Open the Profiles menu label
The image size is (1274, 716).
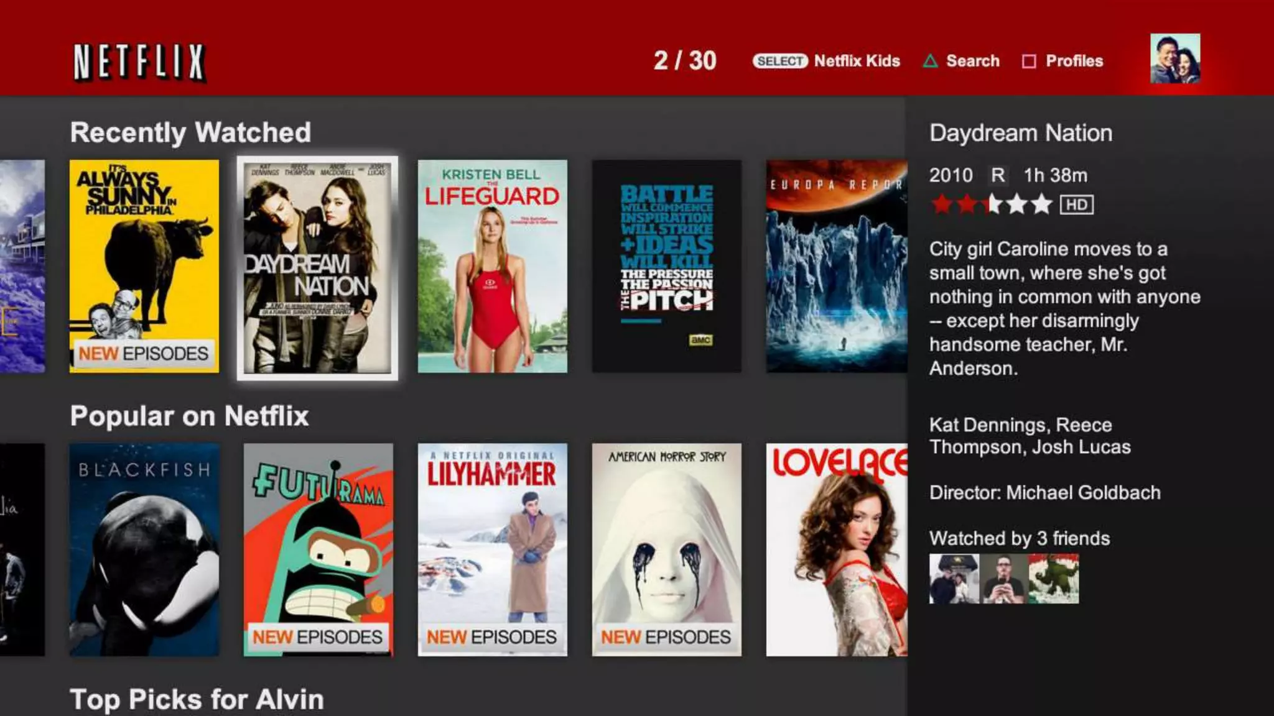1074,61
